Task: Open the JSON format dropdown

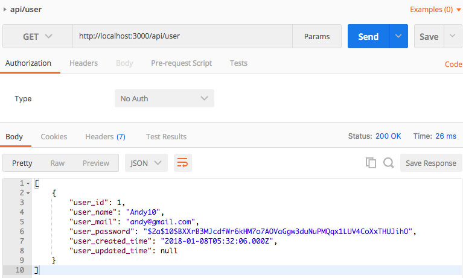Action: [146, 163]
